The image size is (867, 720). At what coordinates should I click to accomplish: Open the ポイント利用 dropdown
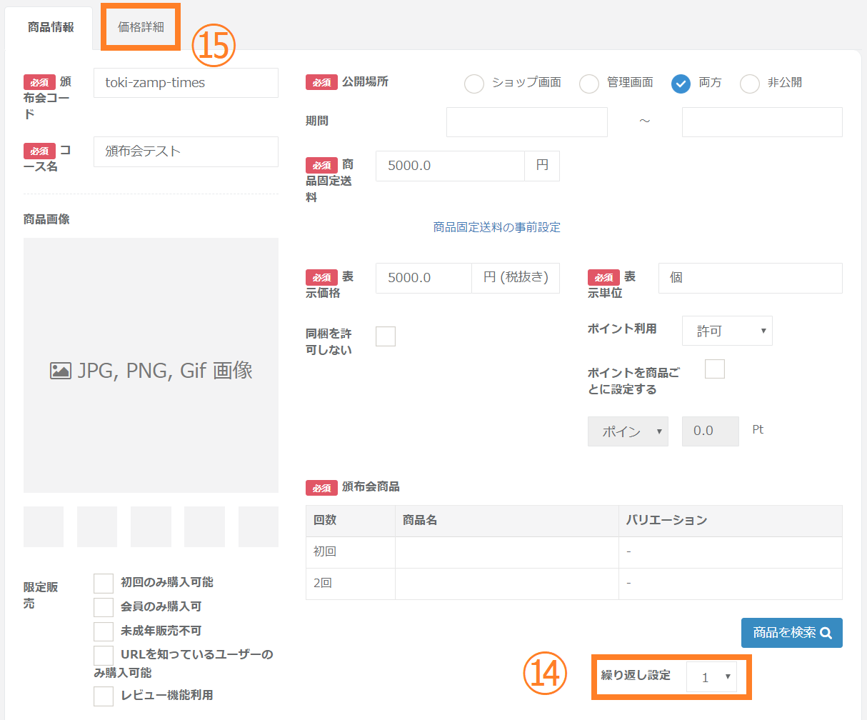727,331
